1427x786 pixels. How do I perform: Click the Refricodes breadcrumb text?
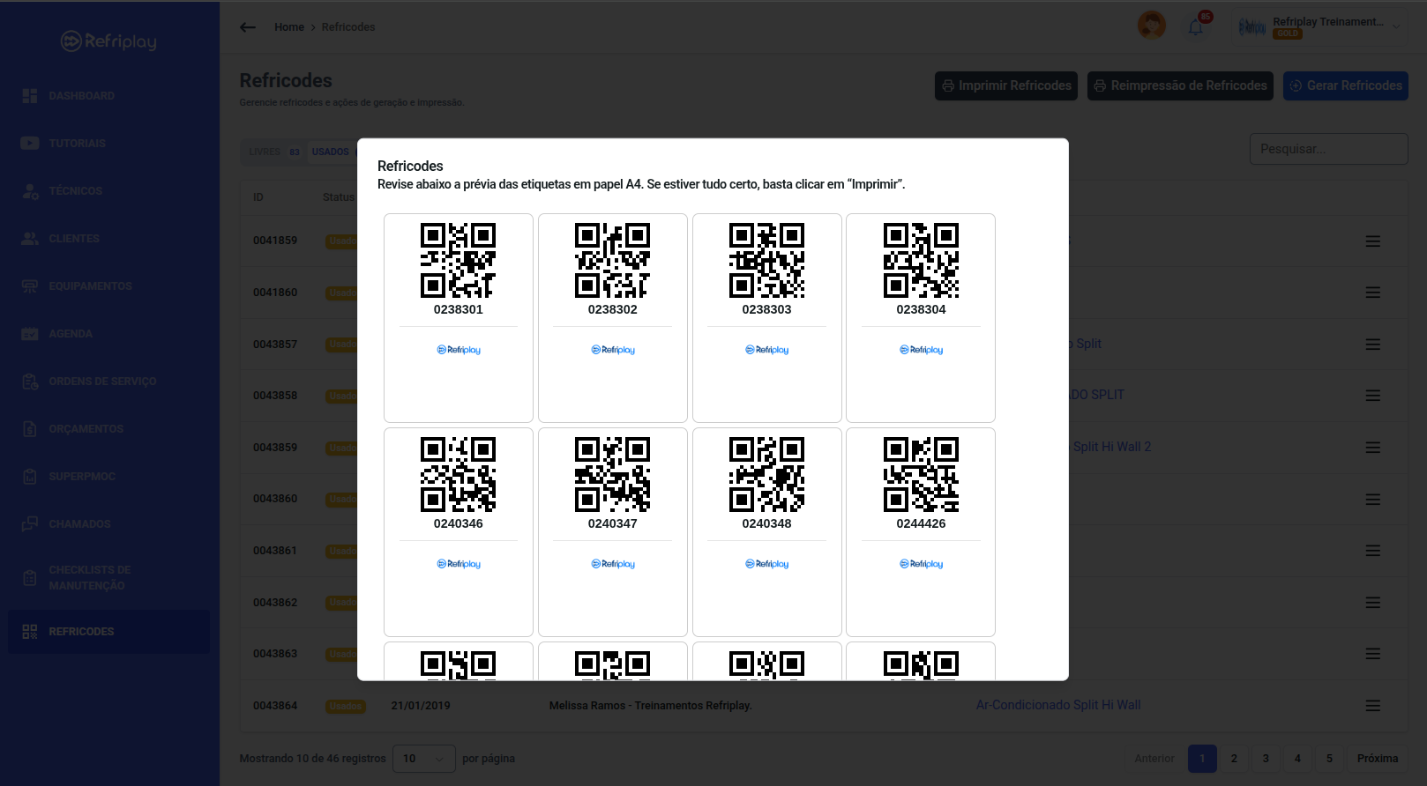tap(348, 27)
